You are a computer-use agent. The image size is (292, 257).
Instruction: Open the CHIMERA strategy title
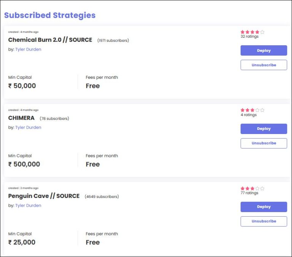pyautogui.click(x=21, y=118)
